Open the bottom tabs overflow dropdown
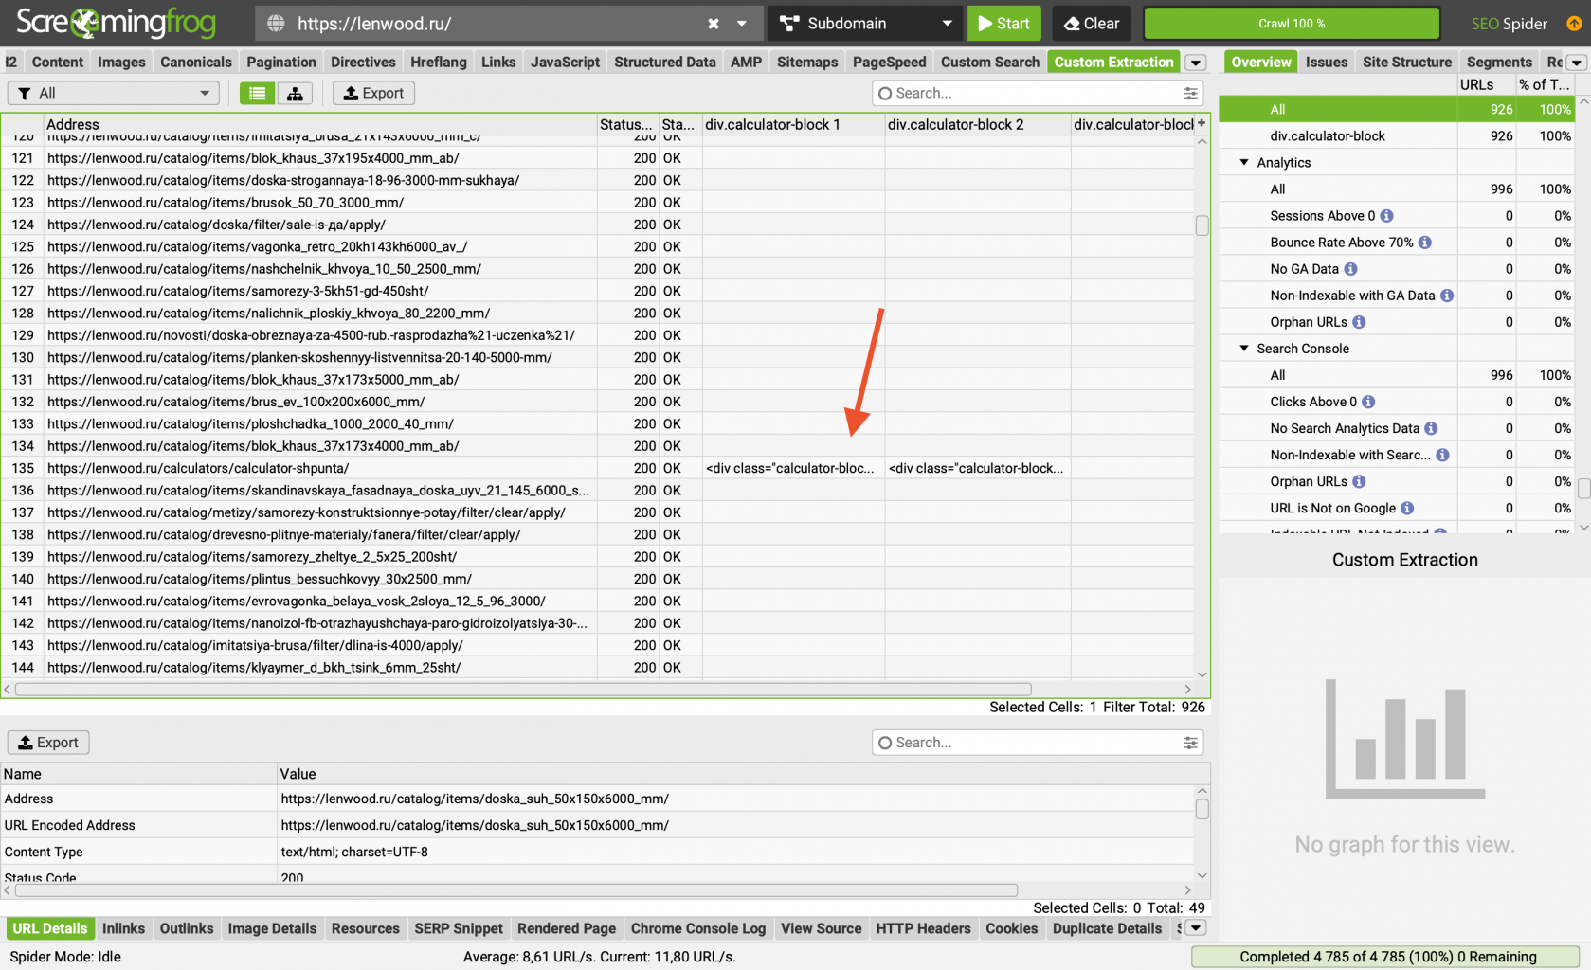Viewport: 1591px width, 970px height. point(1196,928)
